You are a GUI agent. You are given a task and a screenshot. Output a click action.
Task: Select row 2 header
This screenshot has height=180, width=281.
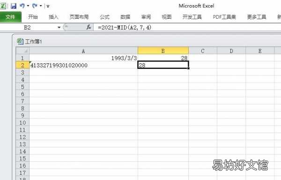point(22,65)
